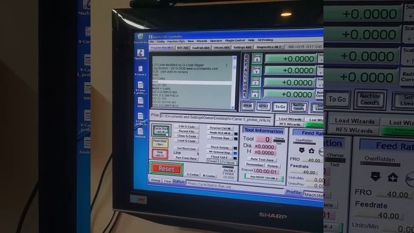Click the G-code list scrollbar down arrow

(x=232, y=107)
